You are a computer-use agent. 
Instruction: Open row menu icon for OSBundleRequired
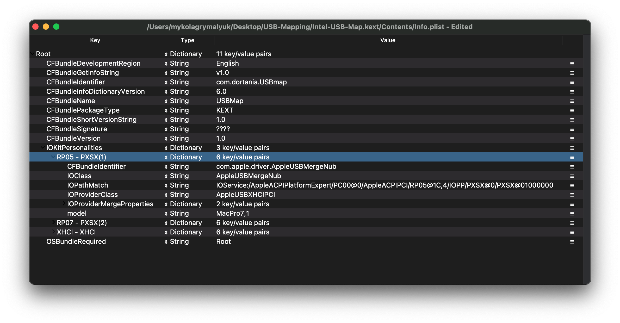(x=572, y=242)
